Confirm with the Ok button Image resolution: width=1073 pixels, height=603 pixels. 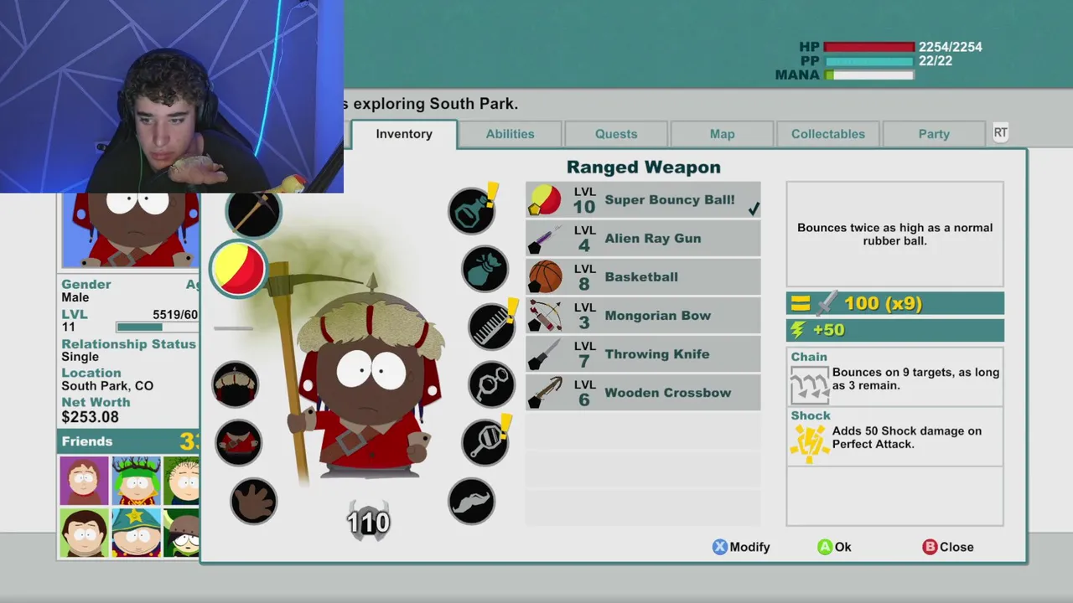coord(834,547)
